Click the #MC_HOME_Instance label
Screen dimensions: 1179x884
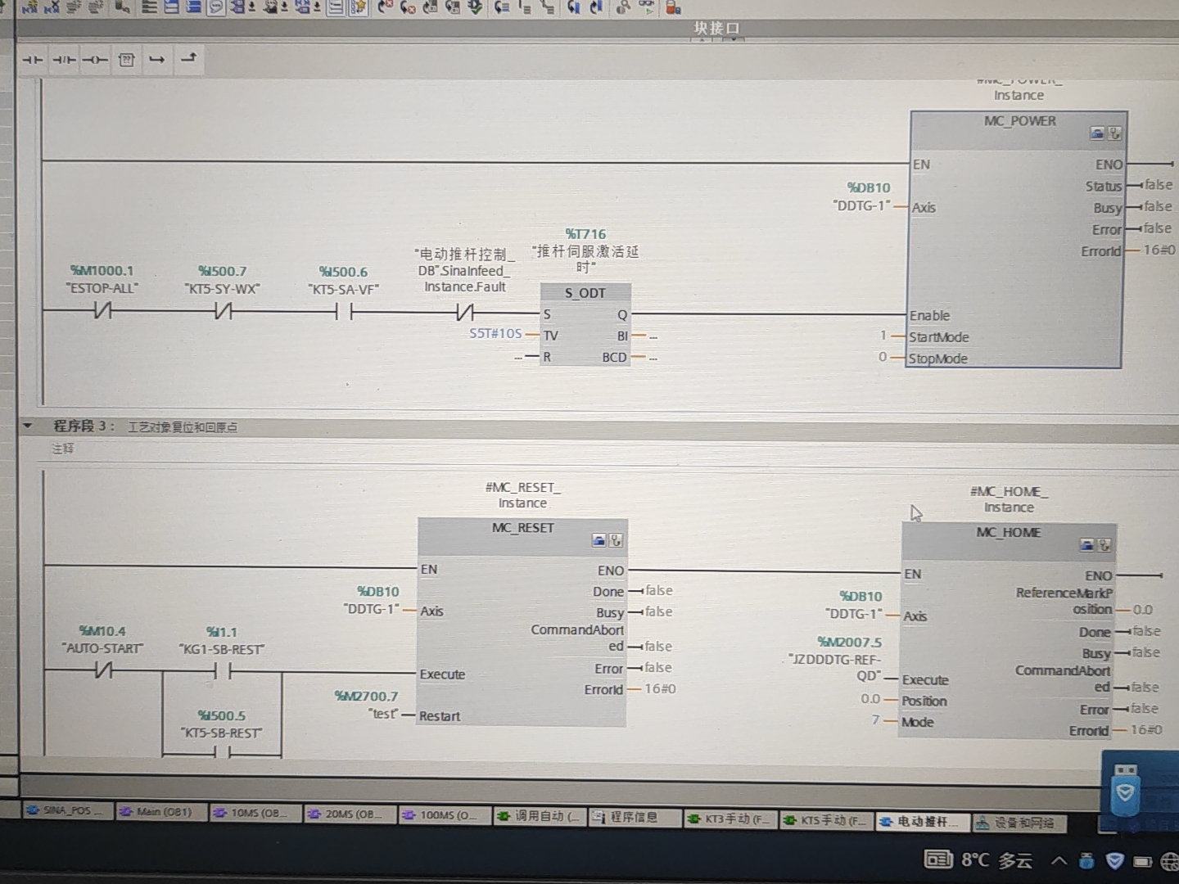[1009, 499]
